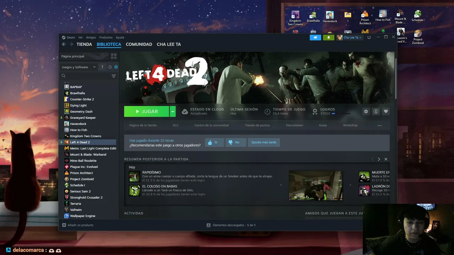Choose Quizás más tarde
454x255 pixels.
pyautogui.click(x=264, y=142)
